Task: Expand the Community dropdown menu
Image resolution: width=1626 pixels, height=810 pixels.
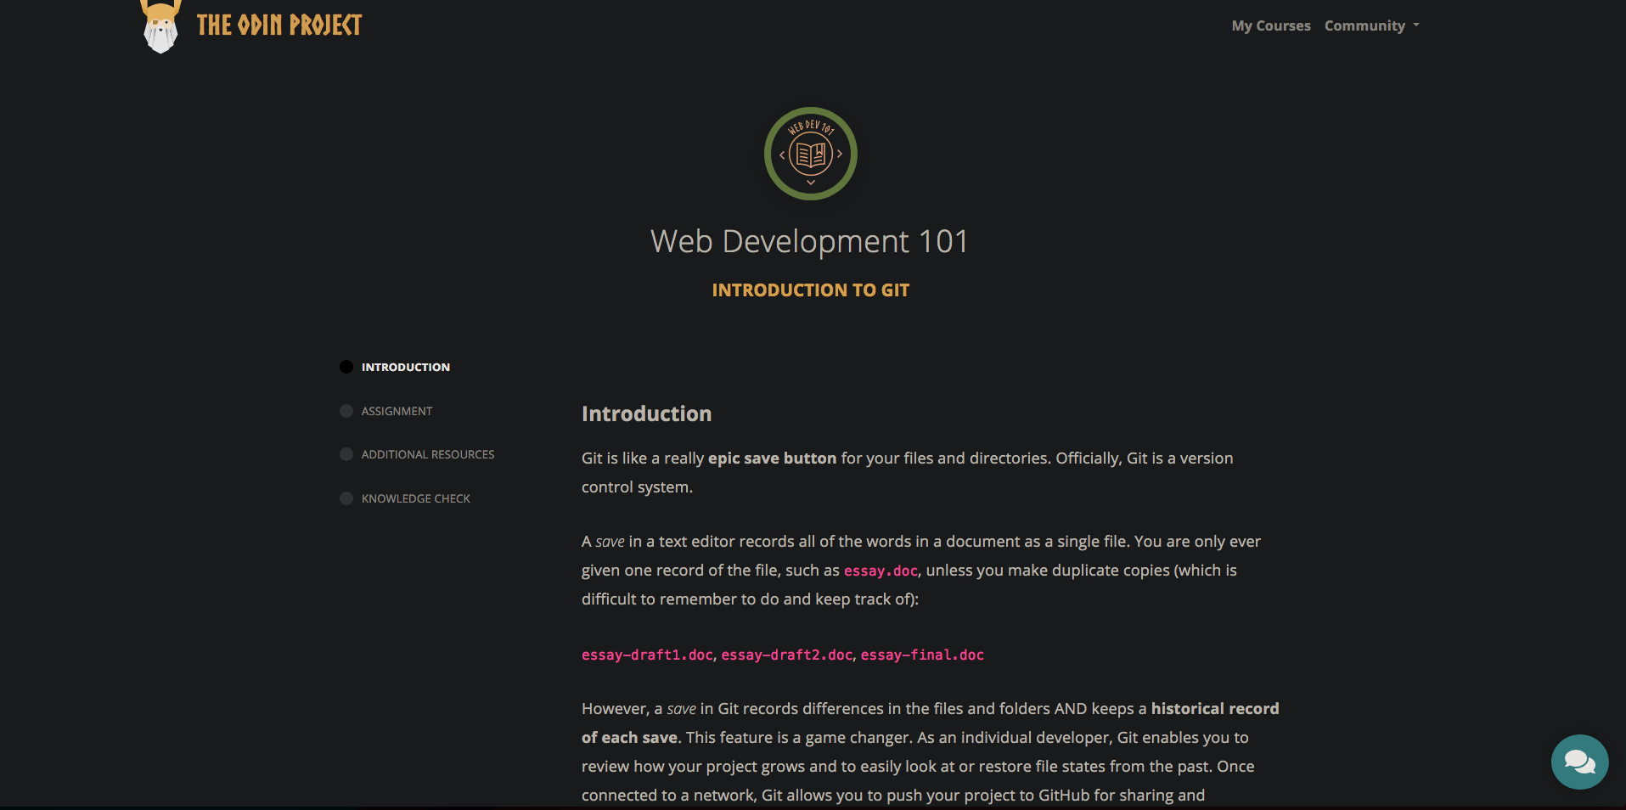Action: [1371, 25]
